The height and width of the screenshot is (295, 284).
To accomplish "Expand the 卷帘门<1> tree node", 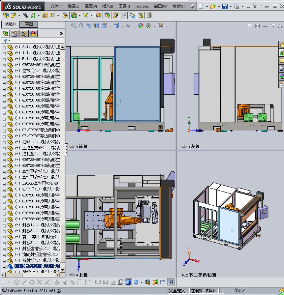I will tap(4, 72).
